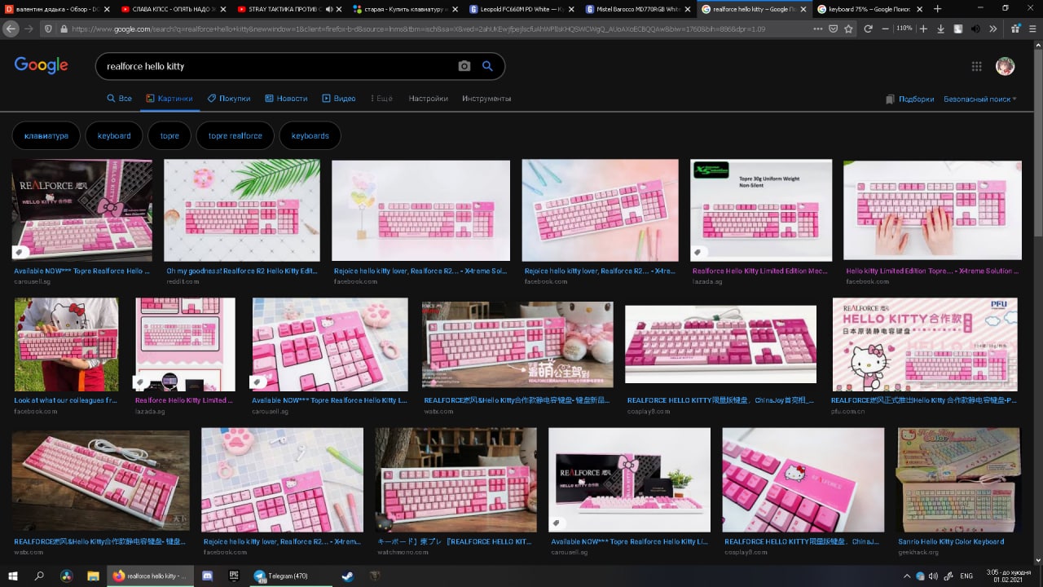Open the Google apps grid
This screenshot has width=1043, height=587.
click(976, 66)
